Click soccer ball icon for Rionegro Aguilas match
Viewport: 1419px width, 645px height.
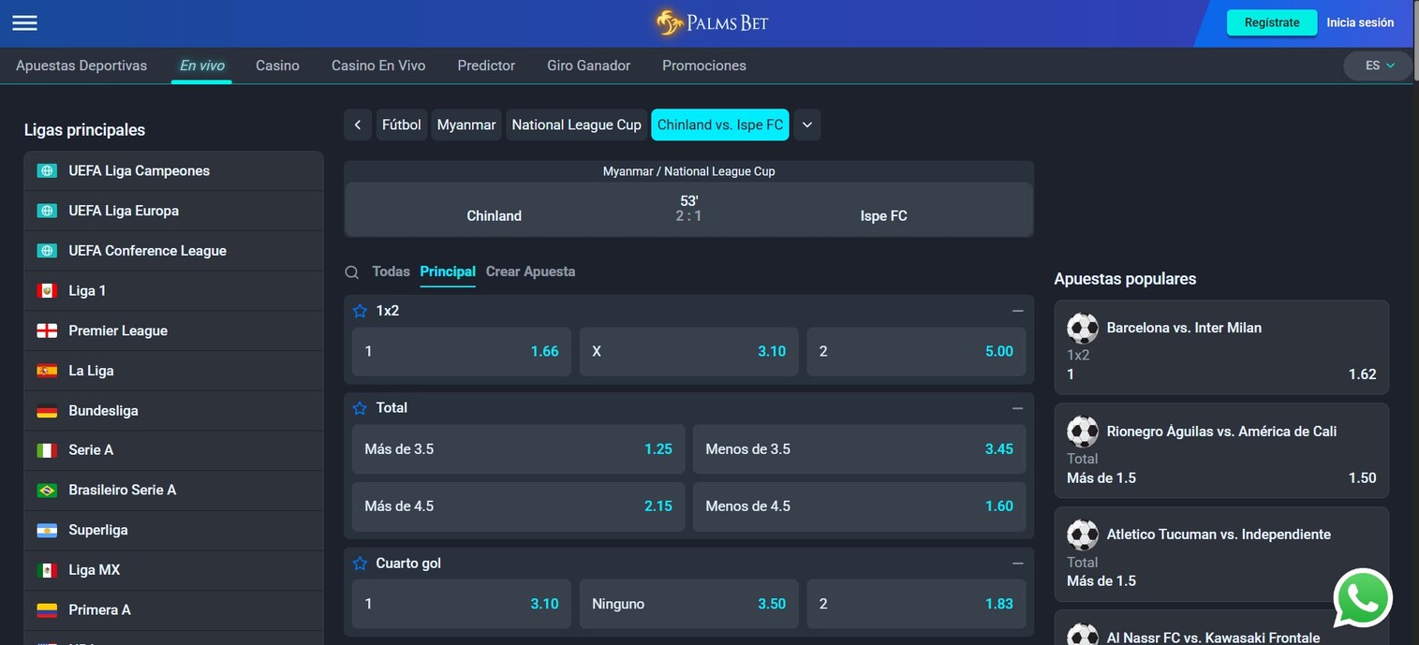click(1083, 432)
